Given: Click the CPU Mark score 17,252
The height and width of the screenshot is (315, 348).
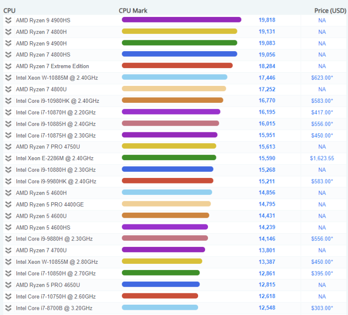Looking at the screenshot, I should (267, 89).
